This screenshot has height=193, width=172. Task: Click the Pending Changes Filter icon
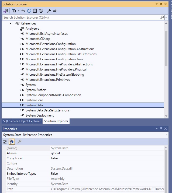(x=14, y=11)
